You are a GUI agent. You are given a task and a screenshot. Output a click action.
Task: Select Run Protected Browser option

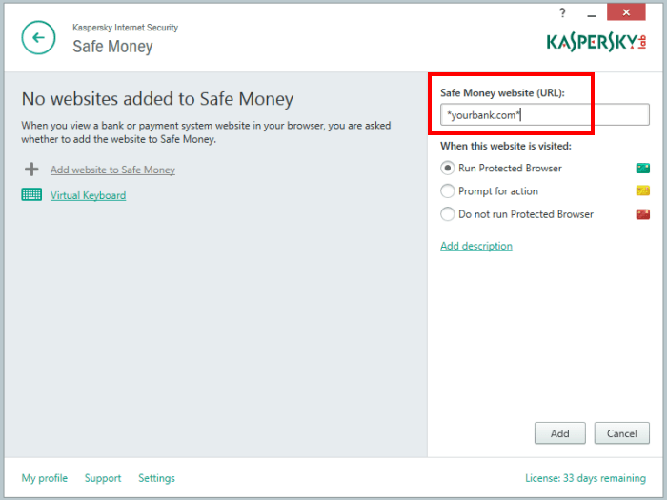coord(448,168)
